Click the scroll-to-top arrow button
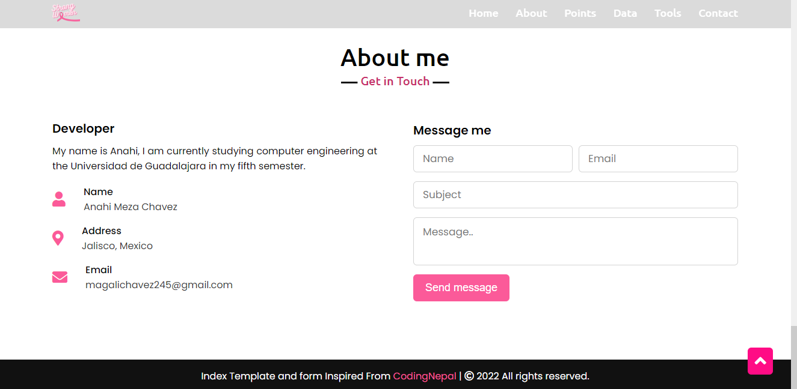 (760, 361)
